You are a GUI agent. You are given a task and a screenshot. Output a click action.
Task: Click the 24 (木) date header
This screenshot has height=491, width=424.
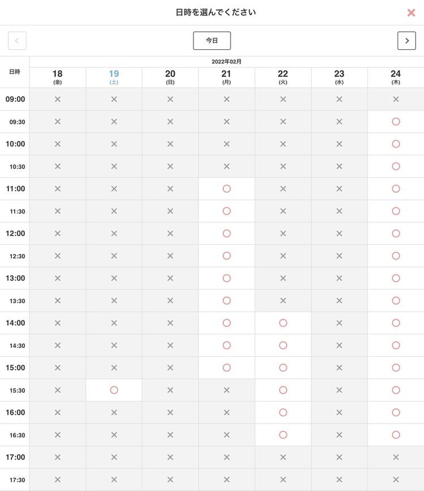pyautogui.click(x=396, y=77)
